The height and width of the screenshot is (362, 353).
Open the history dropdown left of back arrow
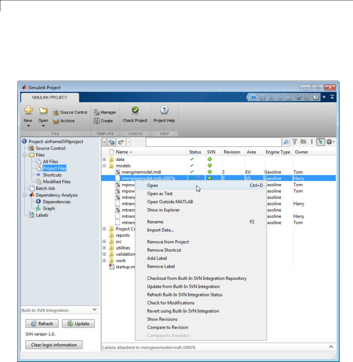(104, 142)
